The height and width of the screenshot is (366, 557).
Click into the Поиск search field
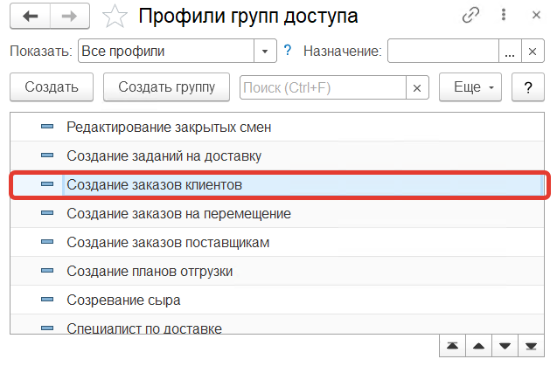point(322,87)
